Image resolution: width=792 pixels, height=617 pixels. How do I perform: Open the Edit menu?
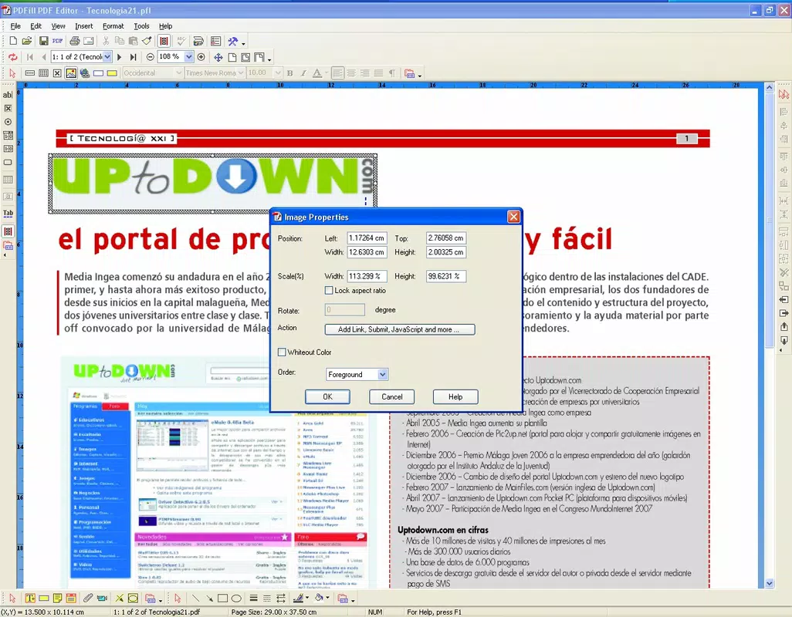pyautogui.click(x=36, y=26)
